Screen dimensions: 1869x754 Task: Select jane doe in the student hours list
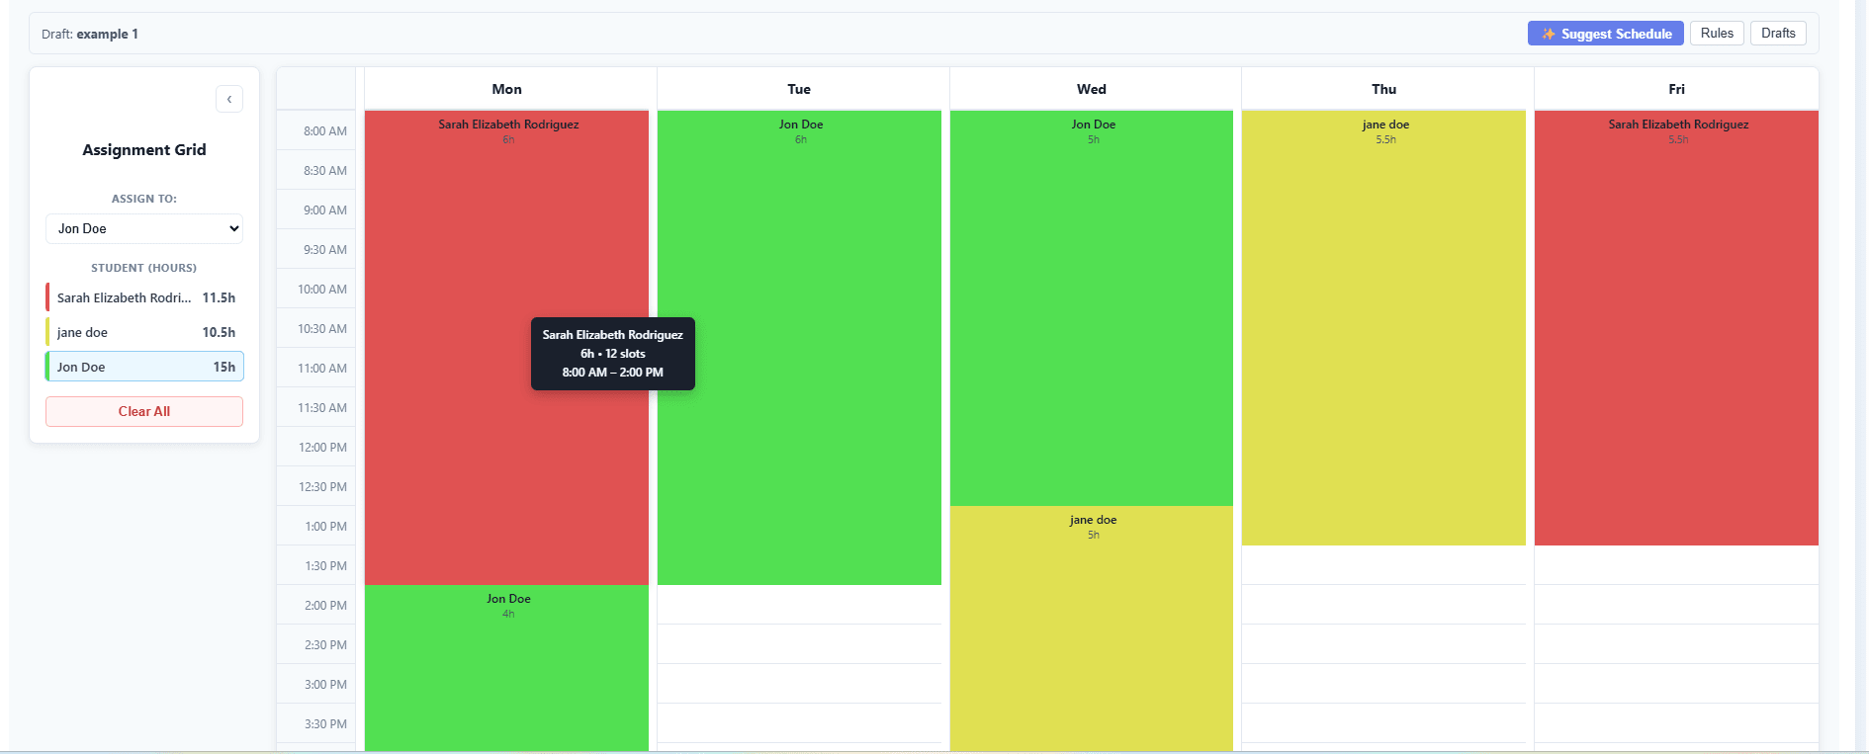point(144,332)
